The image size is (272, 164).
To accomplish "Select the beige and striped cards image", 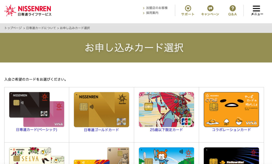I will click(101, 156).
